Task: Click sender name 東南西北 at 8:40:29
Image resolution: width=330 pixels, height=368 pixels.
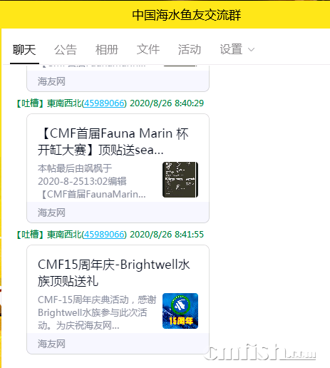Action: click(x=64, y=103)
